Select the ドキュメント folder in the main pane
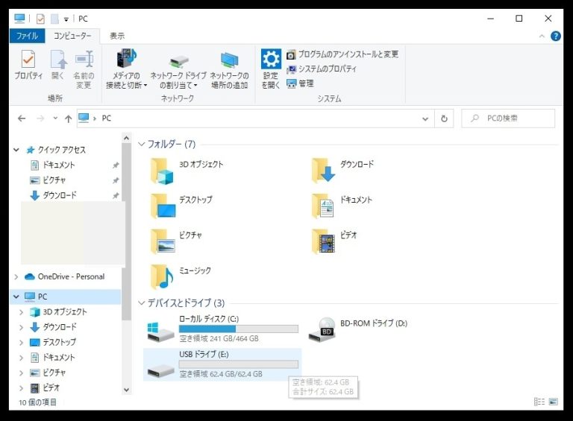The width and height of the screenshot is (573, 421). [322, 206]
